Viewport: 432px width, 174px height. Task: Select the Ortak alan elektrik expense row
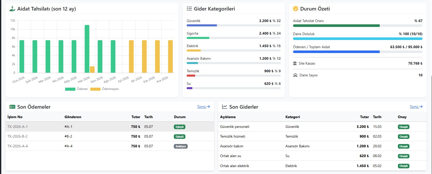(x=322, y=166)
